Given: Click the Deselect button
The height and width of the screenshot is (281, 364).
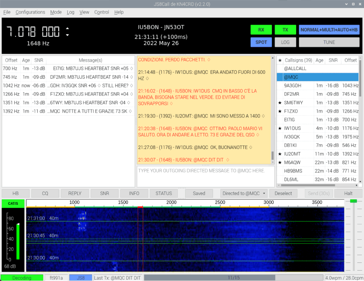Looking at the screenshot, I should click(x=283, y=193).
